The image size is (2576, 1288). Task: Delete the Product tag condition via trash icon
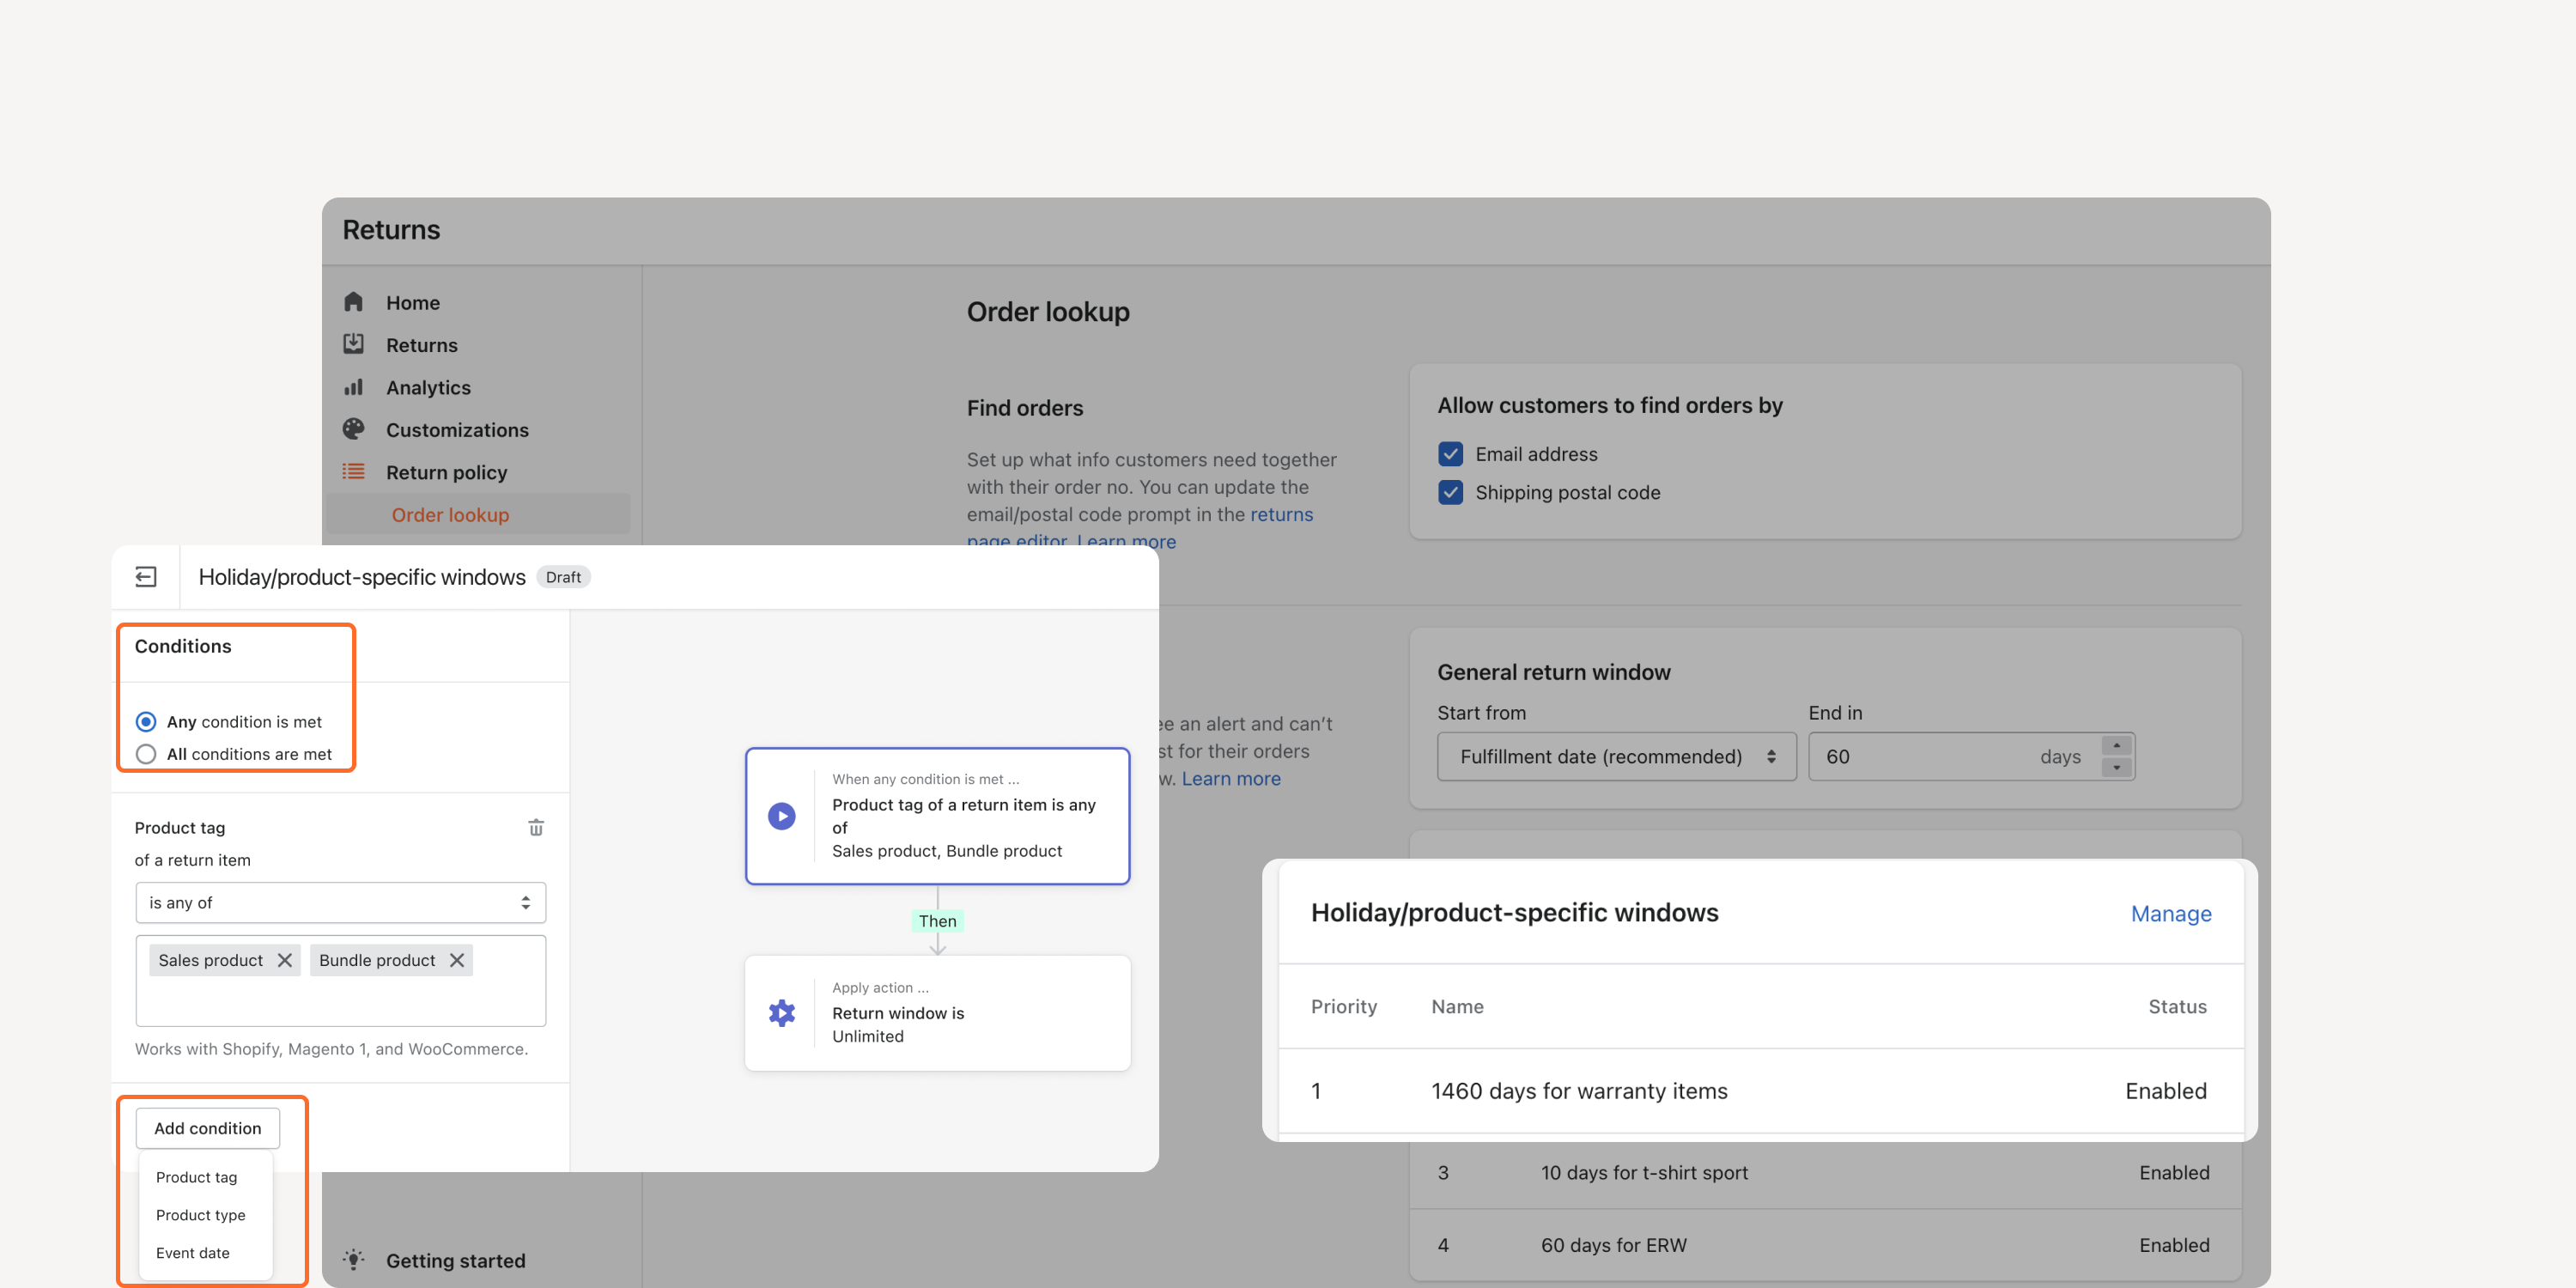536,827
